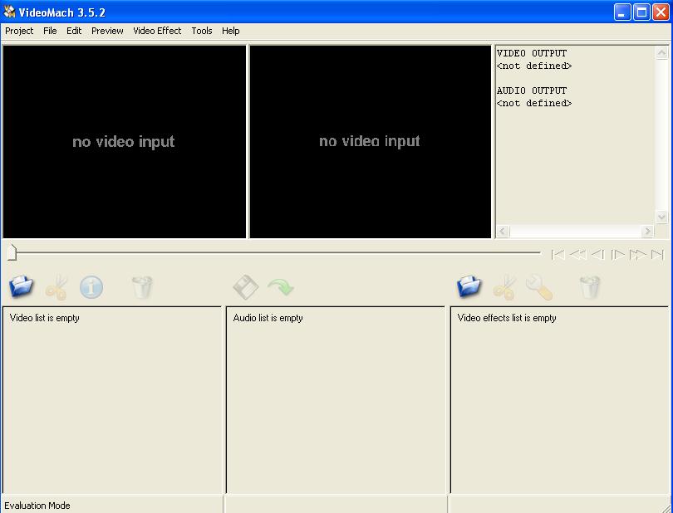
Task: Click the trash icon above the effects list
Action: [590, 286]
